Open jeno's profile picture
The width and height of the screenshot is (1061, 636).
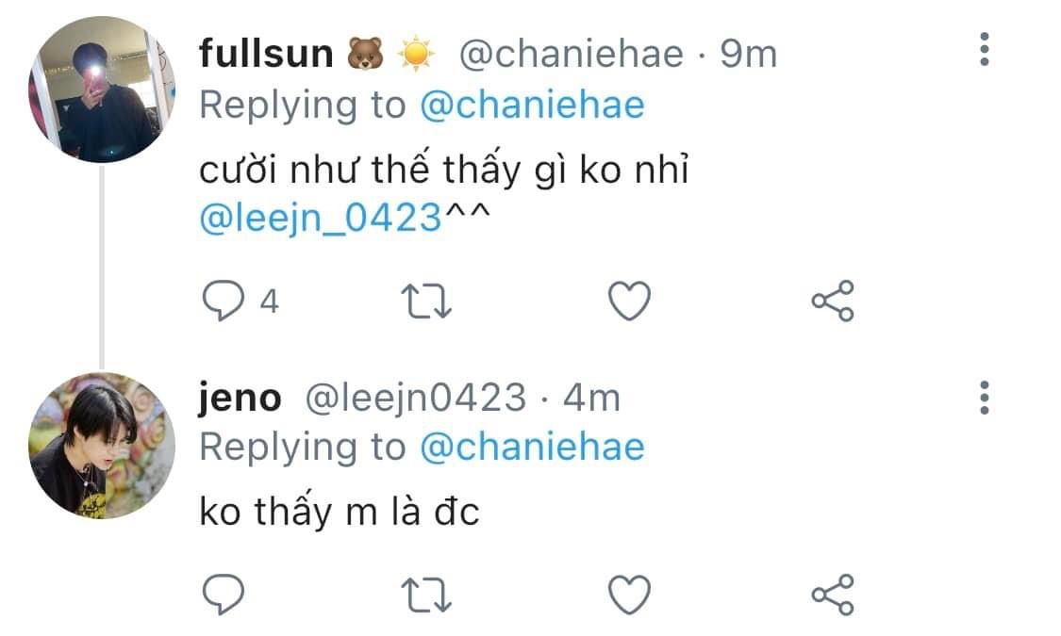(102, 447)
